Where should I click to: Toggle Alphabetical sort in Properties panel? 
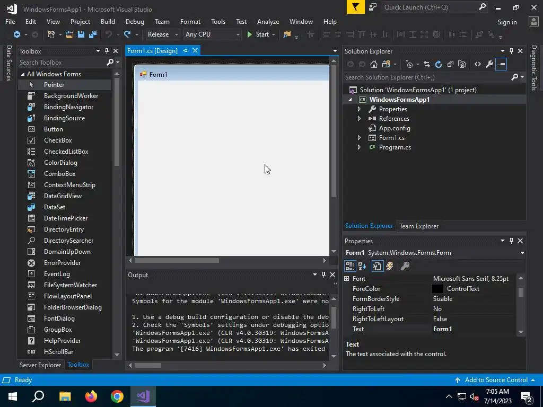362,266
